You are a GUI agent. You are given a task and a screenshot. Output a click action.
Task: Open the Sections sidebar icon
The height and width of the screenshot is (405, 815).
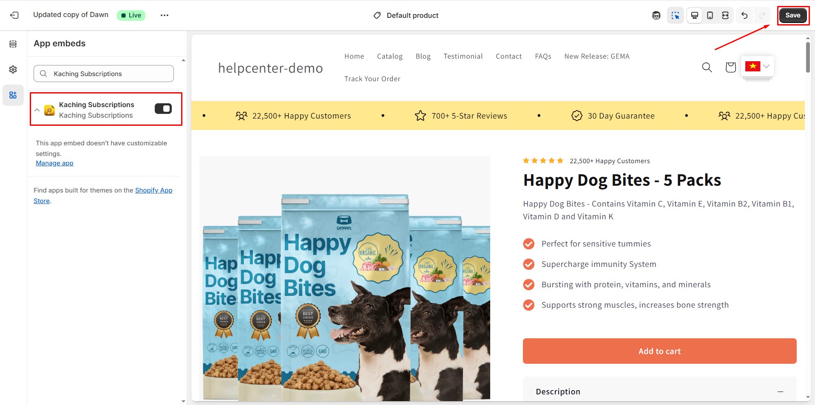13,44
